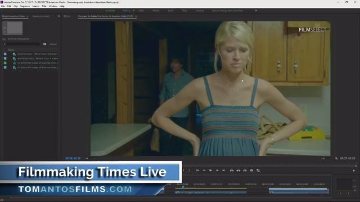Click the wrench settings icon in Program monitor
Image resolution: width=360 pixels, height=202 pixels.
point(336,158)
